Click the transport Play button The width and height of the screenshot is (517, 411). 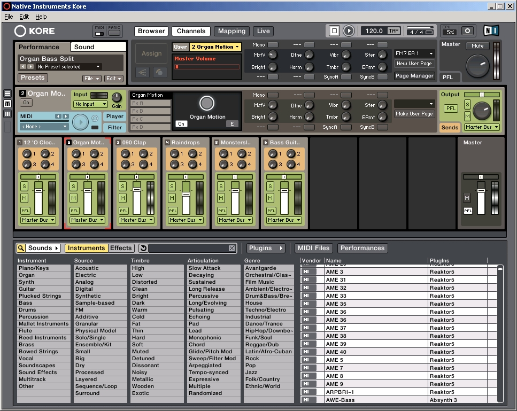tap(349, 31)
